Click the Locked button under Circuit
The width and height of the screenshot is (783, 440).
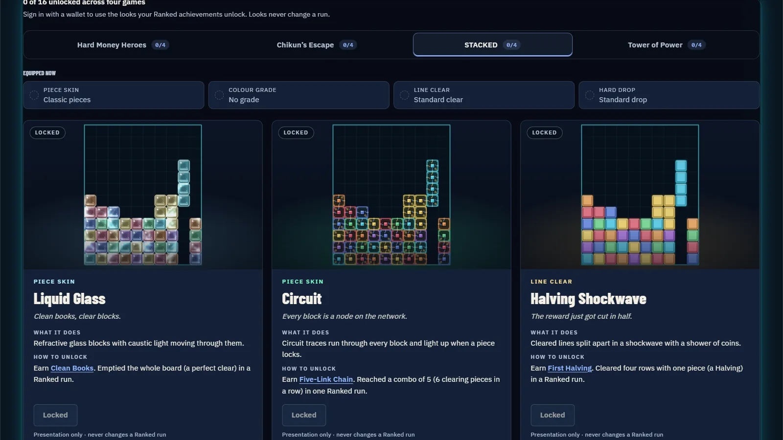coord(304,415)
